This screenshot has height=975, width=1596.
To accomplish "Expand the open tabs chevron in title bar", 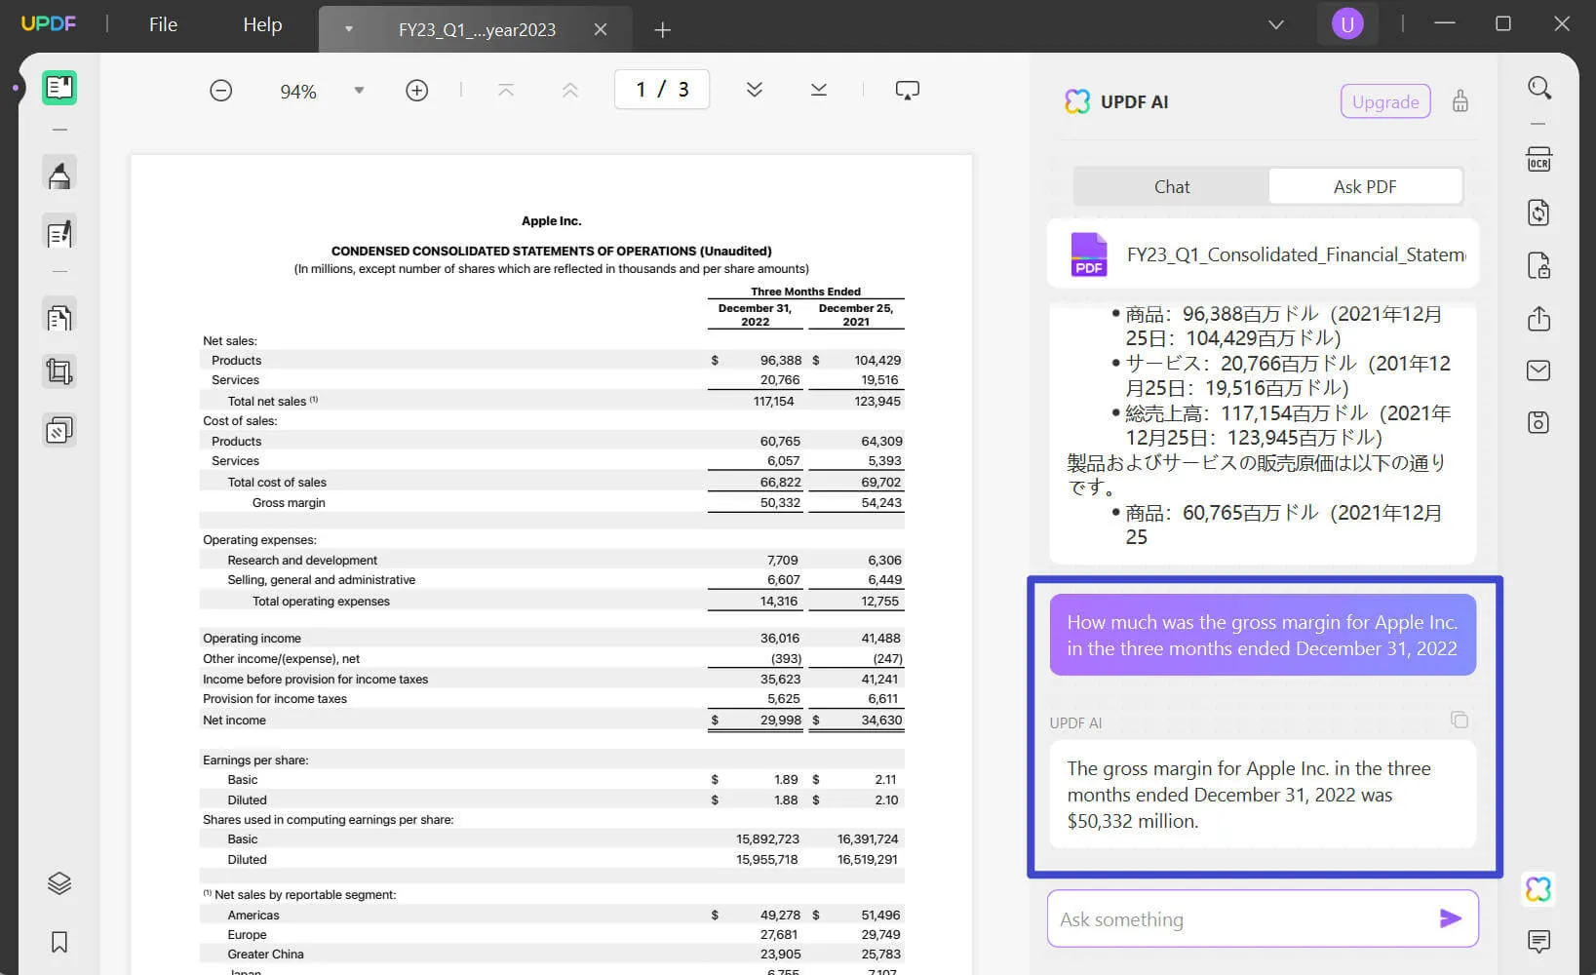I will tap(1275, 24).
